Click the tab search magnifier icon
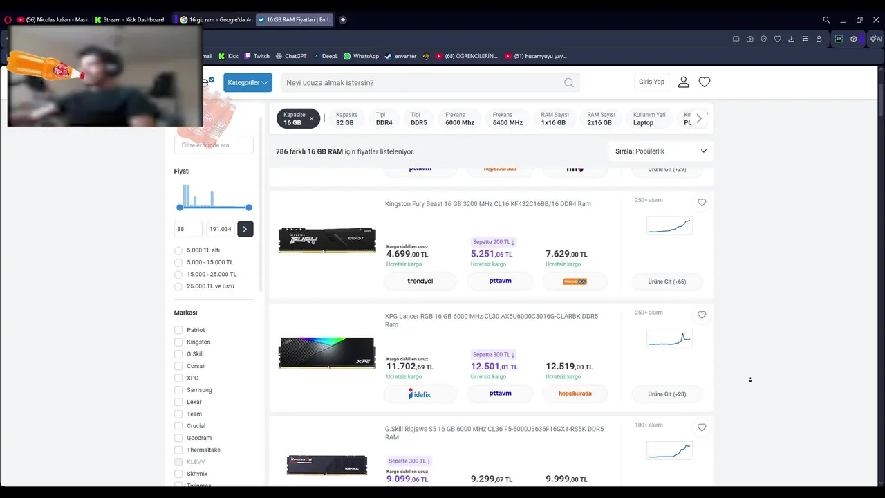 826,19
